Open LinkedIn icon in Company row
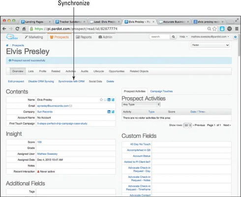241x197 pixels. pos(109,112)
